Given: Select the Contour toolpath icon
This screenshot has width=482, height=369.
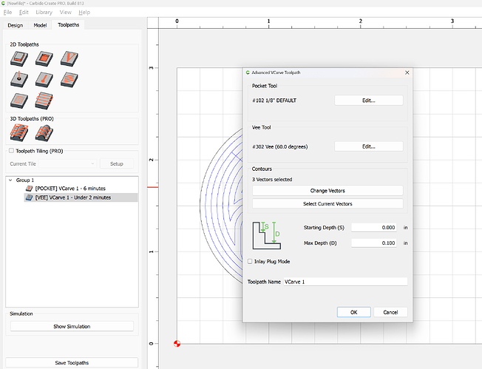Looking at the screenshot, I should (19, 58).
